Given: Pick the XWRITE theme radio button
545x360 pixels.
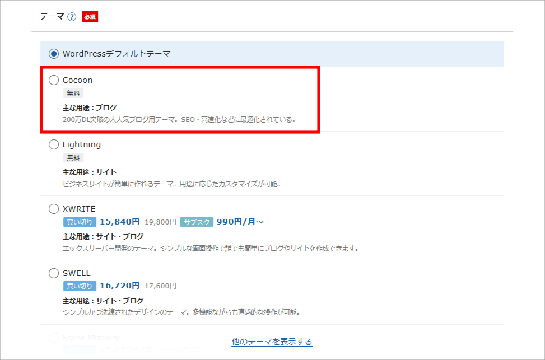Looking at the screenshot, I should 54,209.
